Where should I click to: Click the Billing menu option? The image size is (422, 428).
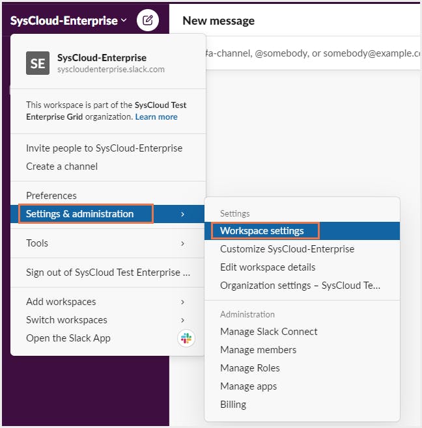point(233,405)
